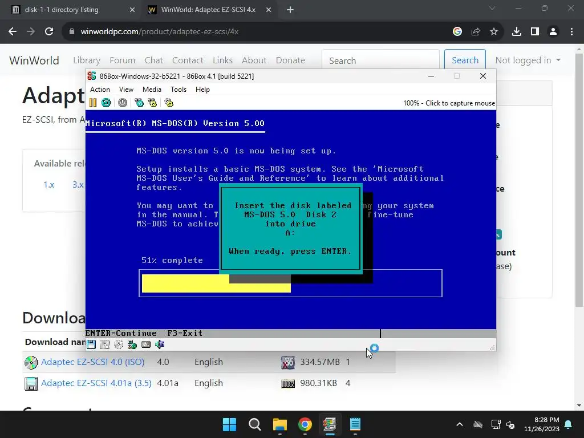Toggle Chrome side panel
The width and height of the screenshot is (584, 438).
tap(535, 32)
